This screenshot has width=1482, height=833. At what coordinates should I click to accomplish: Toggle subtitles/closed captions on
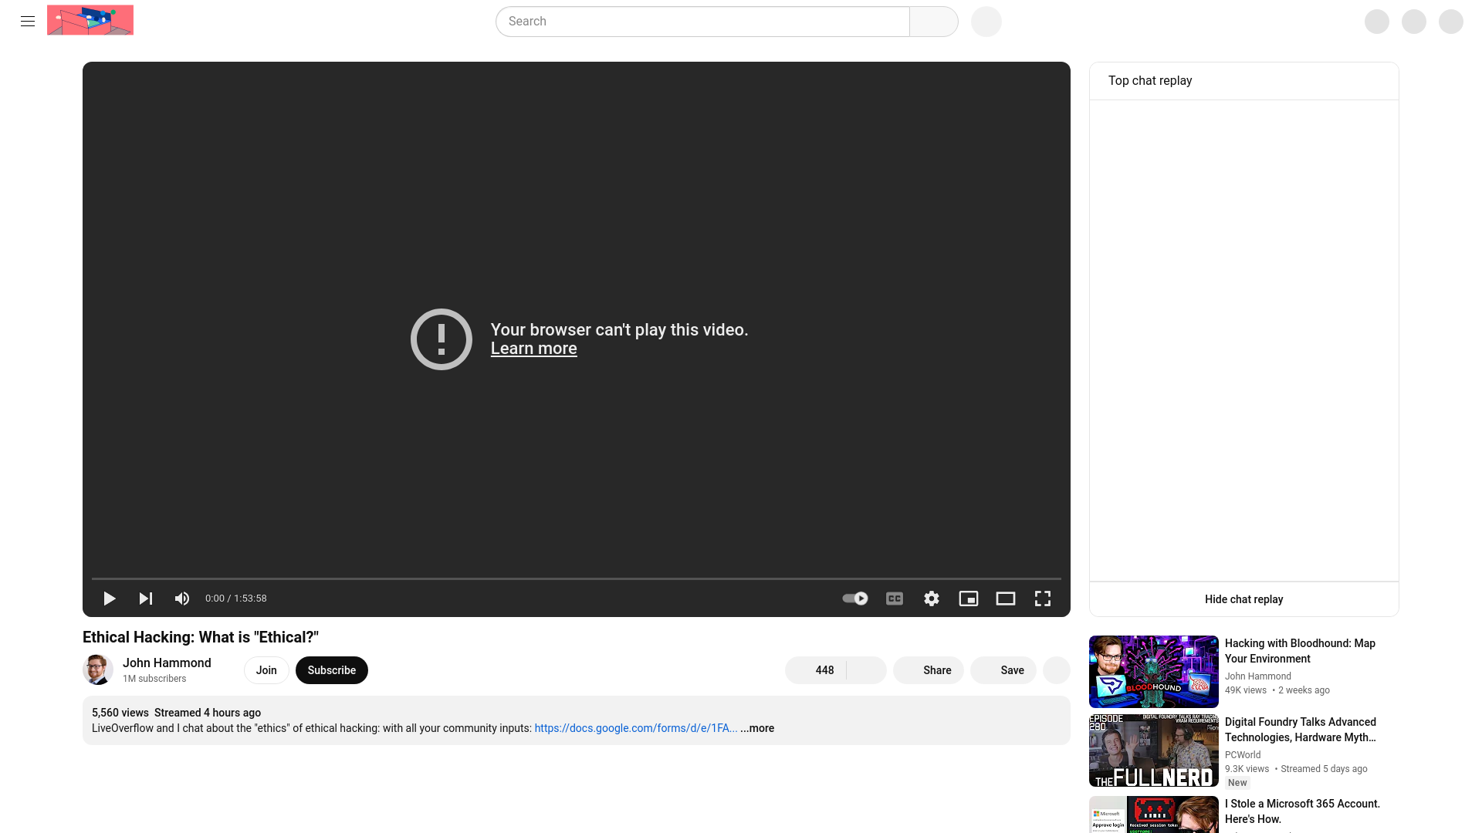[x=895, y=598]
